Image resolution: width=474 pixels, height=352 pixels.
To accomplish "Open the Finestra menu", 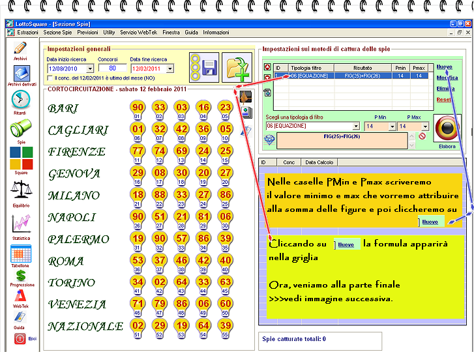I will (x=171, y=33).
